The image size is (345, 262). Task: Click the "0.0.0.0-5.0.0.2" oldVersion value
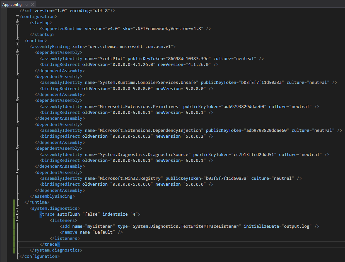point(132,136)
